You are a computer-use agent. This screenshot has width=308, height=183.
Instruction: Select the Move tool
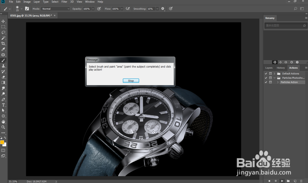(x=3, y=21)
